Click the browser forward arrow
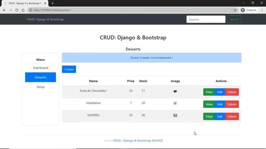 [x=10, y=10]
